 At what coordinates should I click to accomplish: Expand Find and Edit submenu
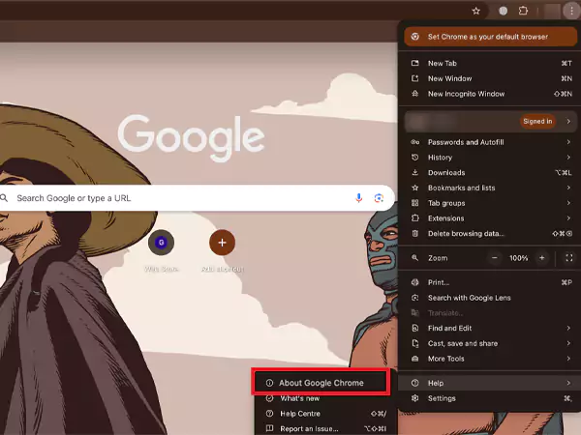coord(490,328)
